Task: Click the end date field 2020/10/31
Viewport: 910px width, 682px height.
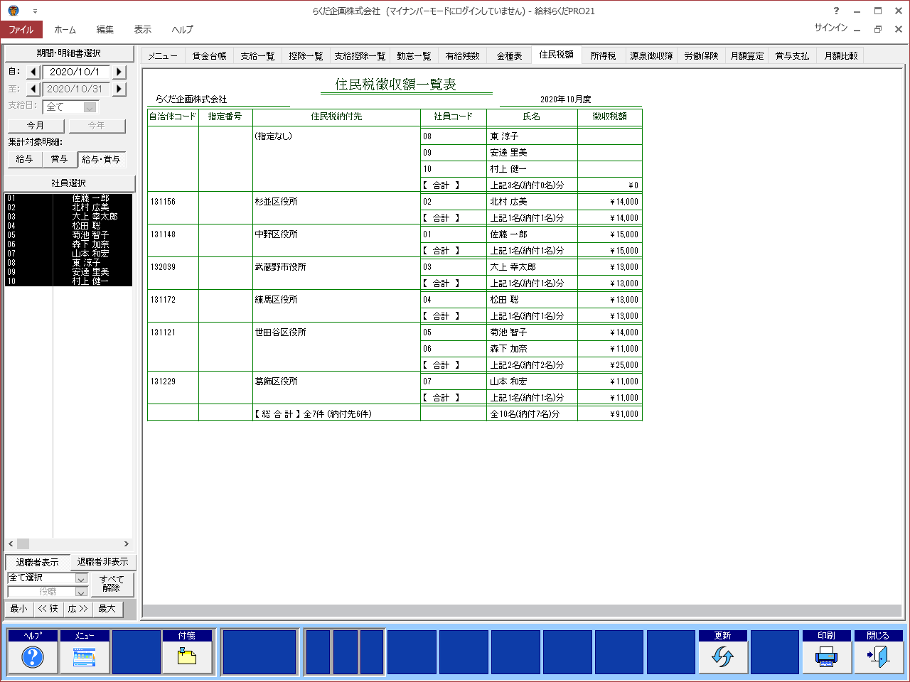Action: (x=75, y=89)
